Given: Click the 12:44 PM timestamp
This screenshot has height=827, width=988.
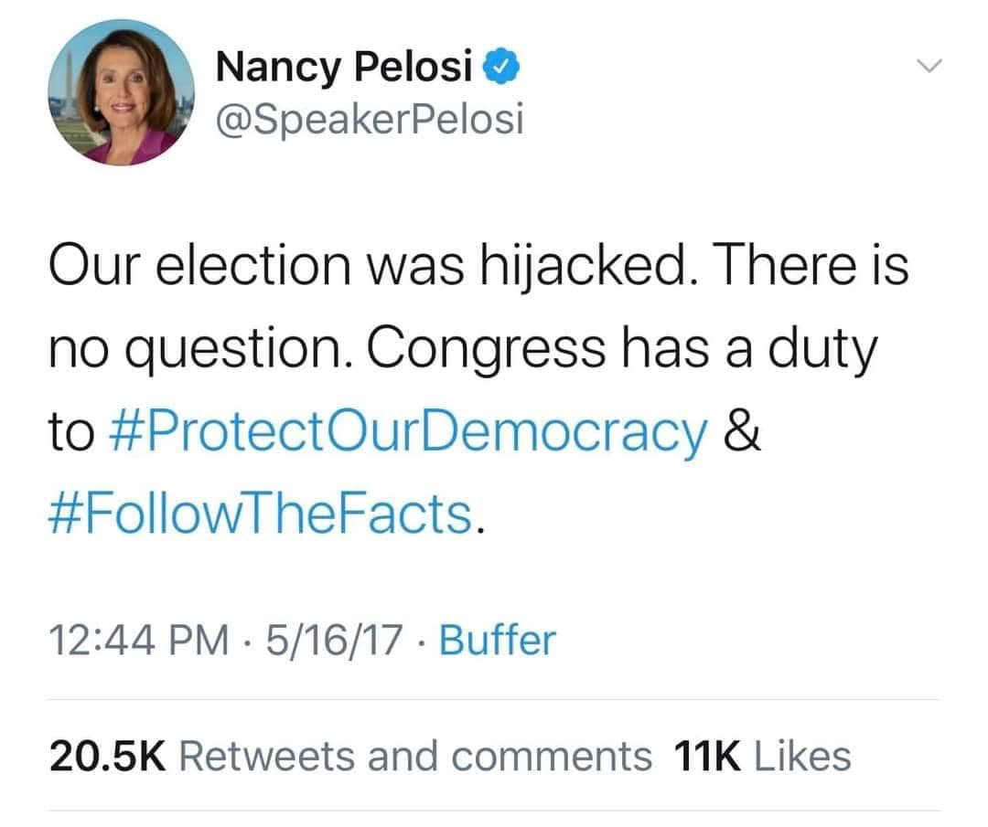Looking at the screenshot, I should pyautogui.click(x=141, y=640).
